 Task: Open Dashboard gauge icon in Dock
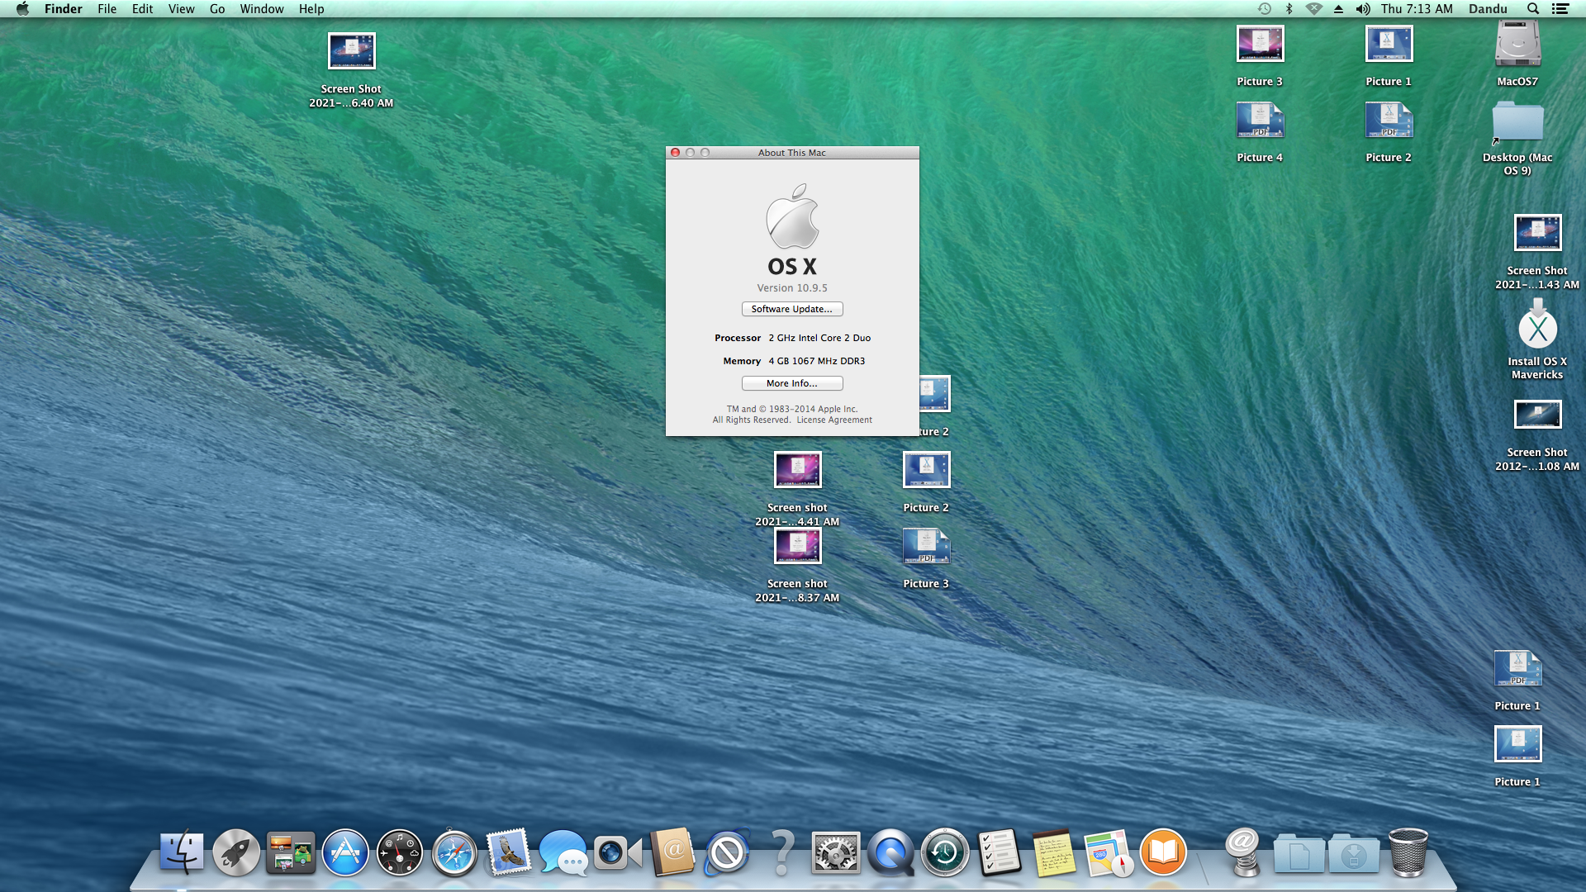click(x=400, y=852)
